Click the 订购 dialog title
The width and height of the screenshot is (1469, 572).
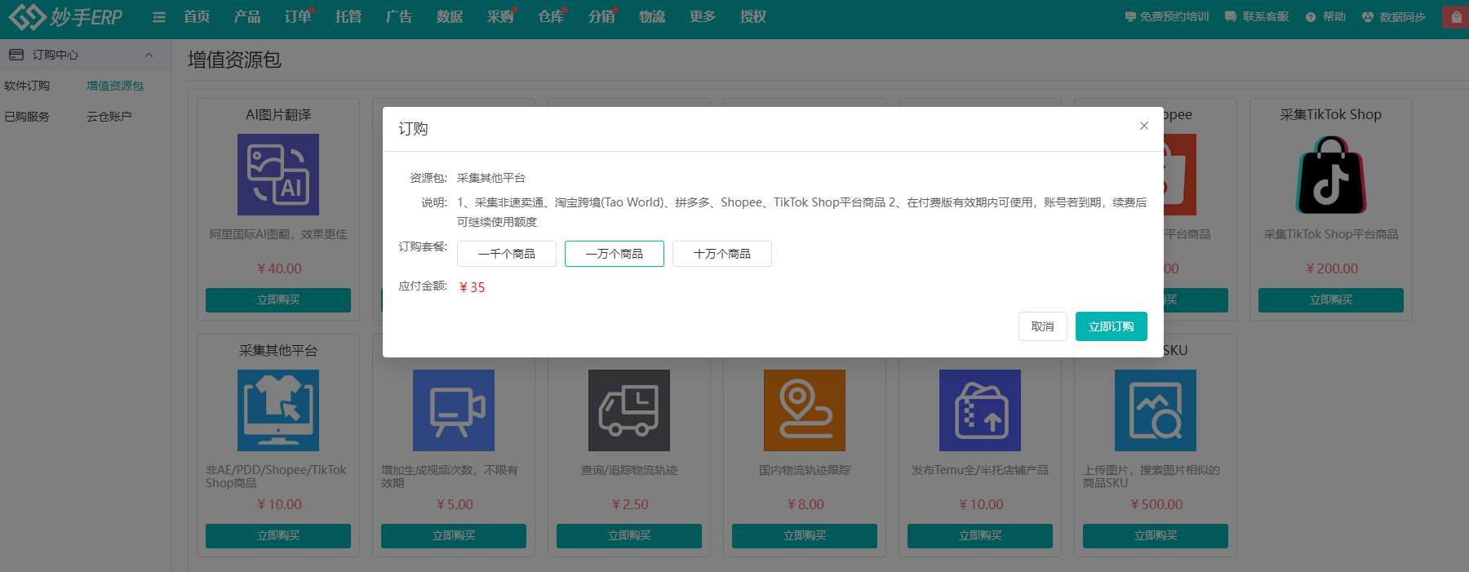(x=413, y=129)
